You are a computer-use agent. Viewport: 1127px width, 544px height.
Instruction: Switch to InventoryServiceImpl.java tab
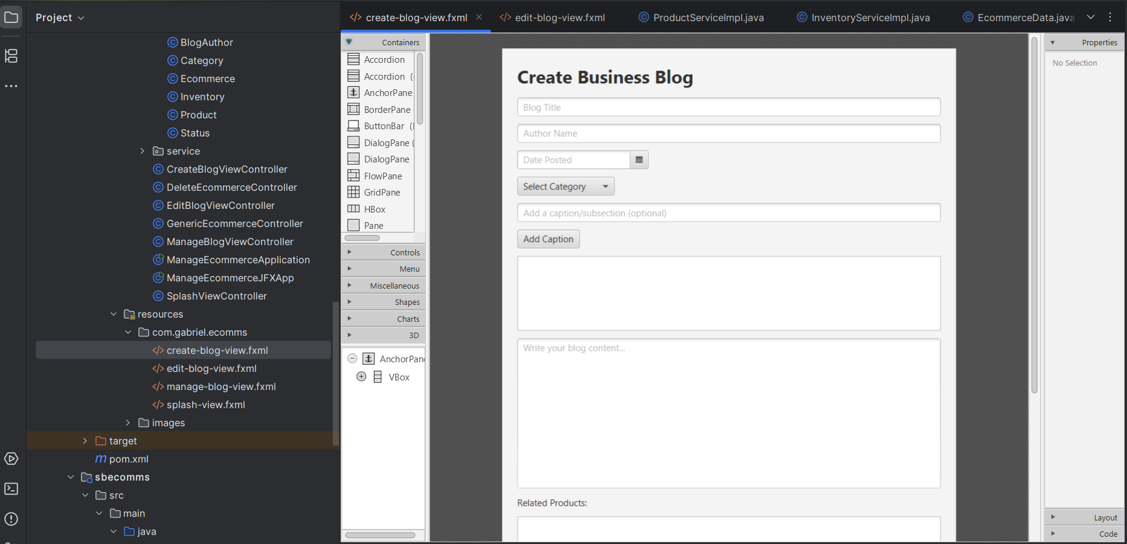(863, 18)
